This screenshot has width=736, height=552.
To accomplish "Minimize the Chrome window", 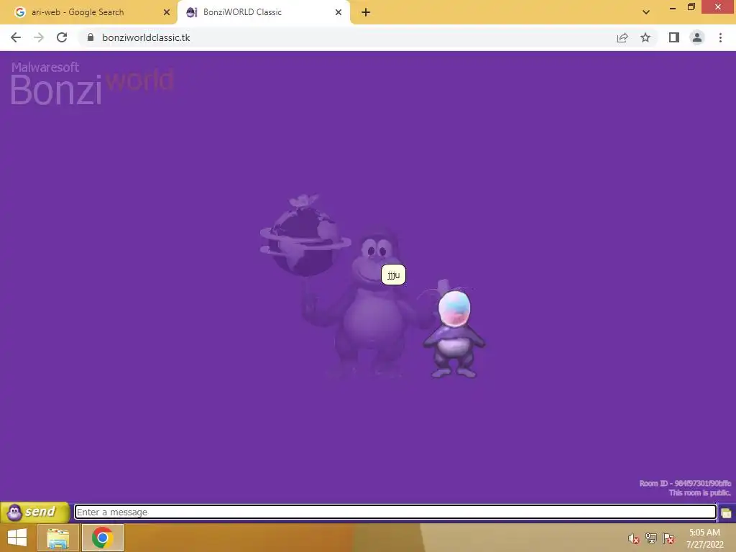I will tap(673, 7).
